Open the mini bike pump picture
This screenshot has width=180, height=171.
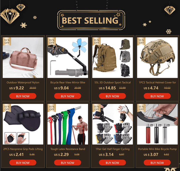click(157, 124)
